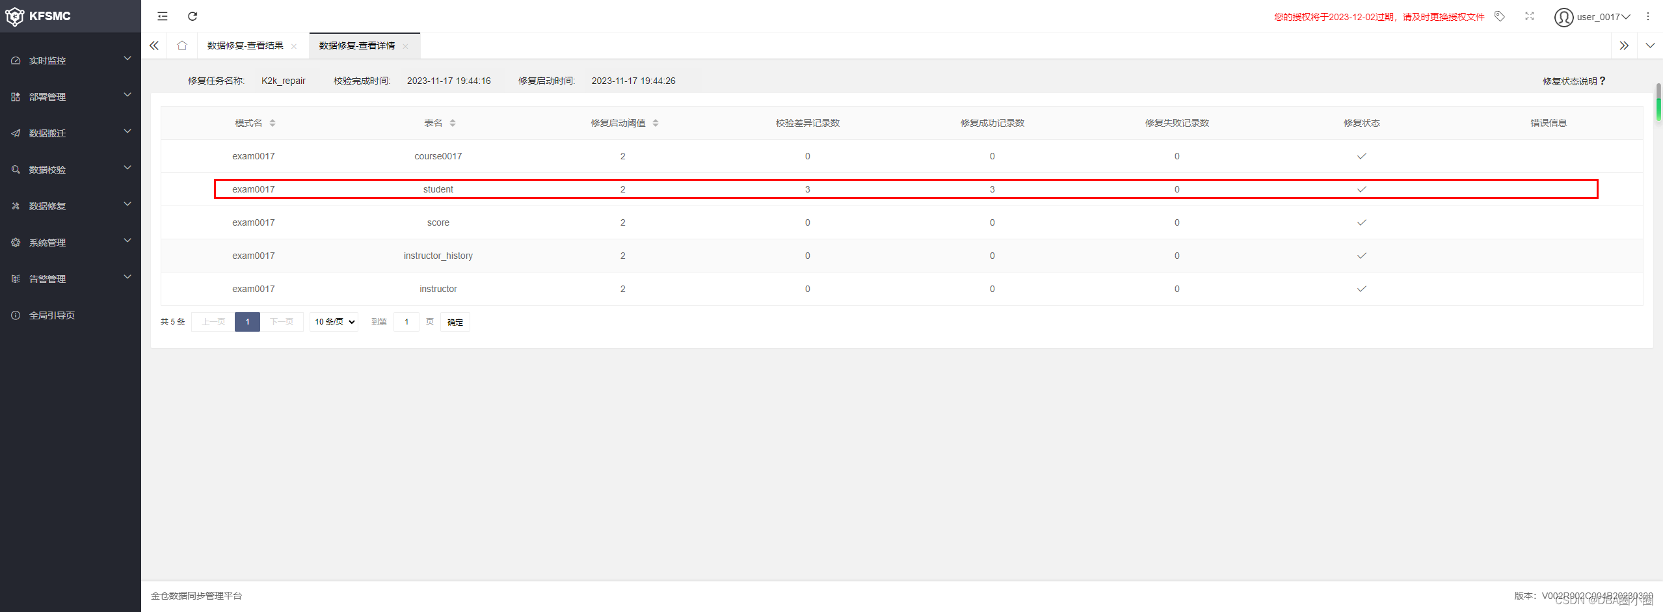Viewport: 1663px width, 612px height.
Task: Click the 部署管理 sidebar icon
Action: (x=16, y=97)
